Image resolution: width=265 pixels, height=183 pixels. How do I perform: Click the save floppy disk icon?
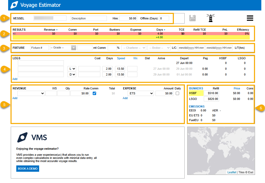[x=193, y=18]
